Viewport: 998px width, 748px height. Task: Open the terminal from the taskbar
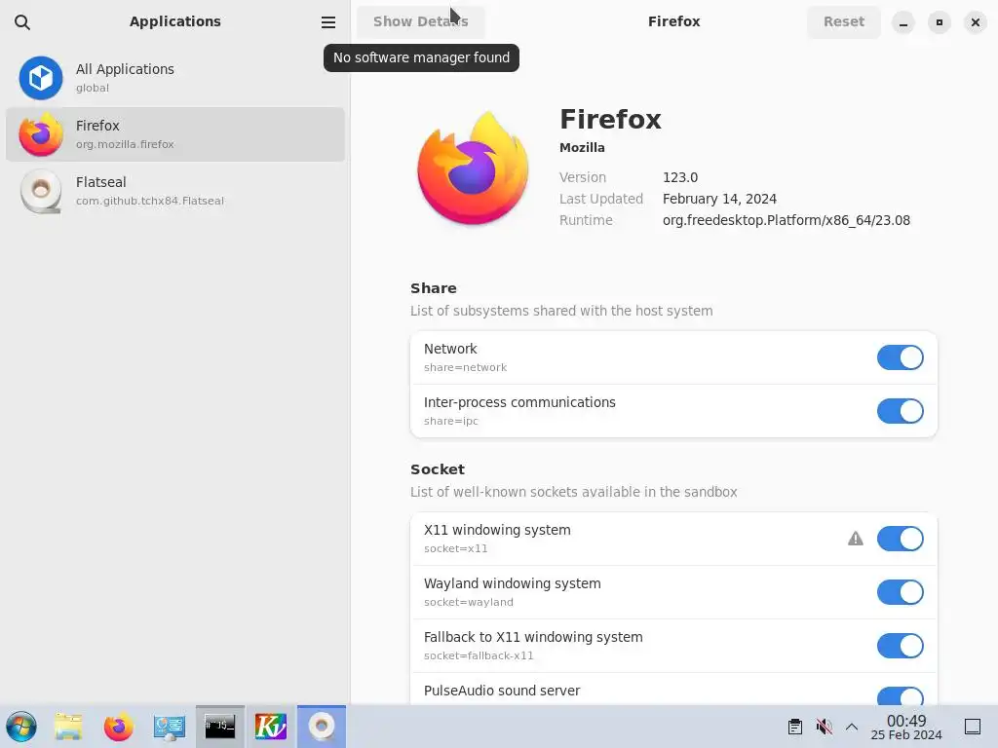pos(219,727)
